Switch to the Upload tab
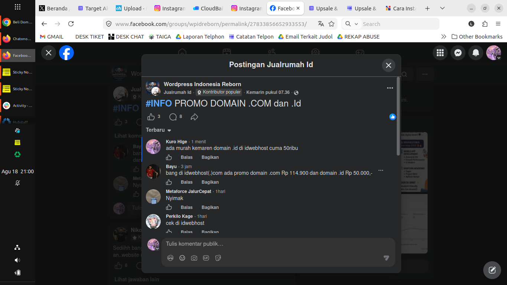Screen dimensions: 507x285 [x=131, y=8]
